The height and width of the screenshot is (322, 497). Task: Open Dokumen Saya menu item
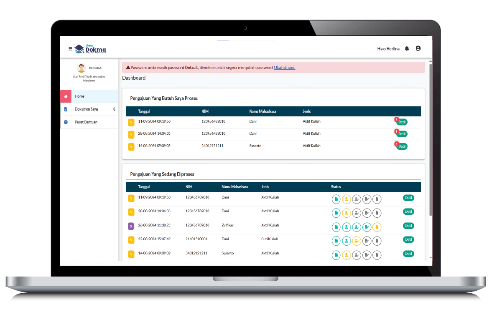[87, 109]
